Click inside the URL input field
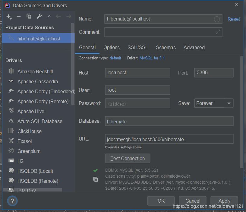The height and width of the screenshot is (212, 246). click(169, 139)
